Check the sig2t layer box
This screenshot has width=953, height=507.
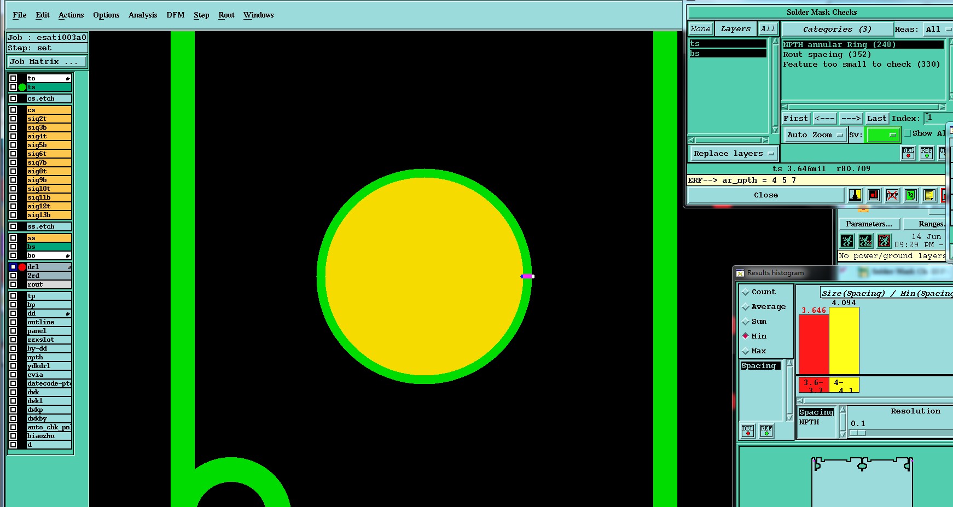point(13,119)
